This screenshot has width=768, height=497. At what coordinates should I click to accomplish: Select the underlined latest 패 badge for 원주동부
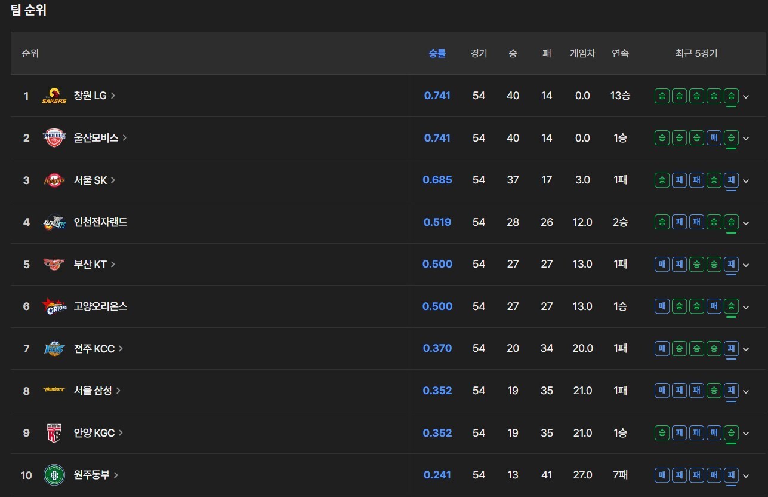731,475
